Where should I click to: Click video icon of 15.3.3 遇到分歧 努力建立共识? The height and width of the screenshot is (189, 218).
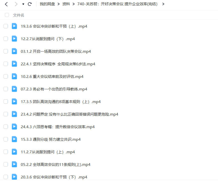click(x=14, y=139)
